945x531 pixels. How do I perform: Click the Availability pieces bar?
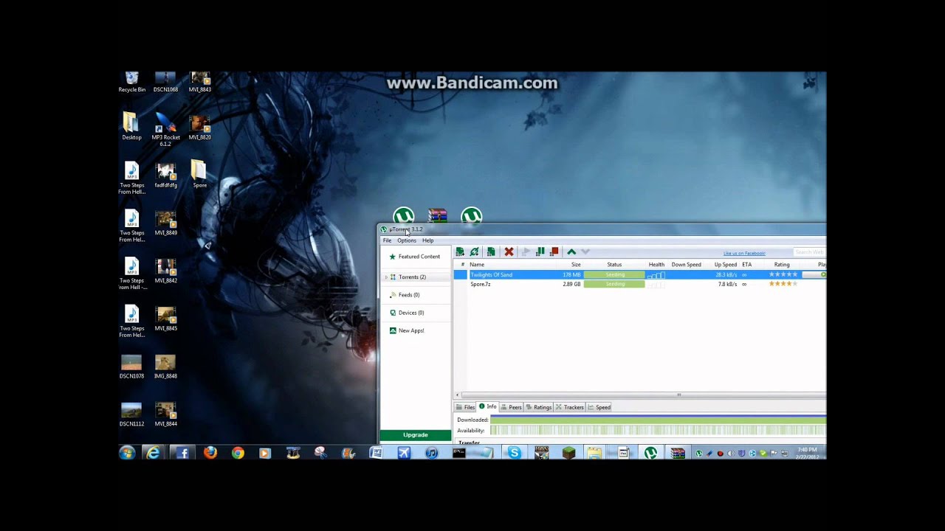pyautogui.click(x=658, y=431)
